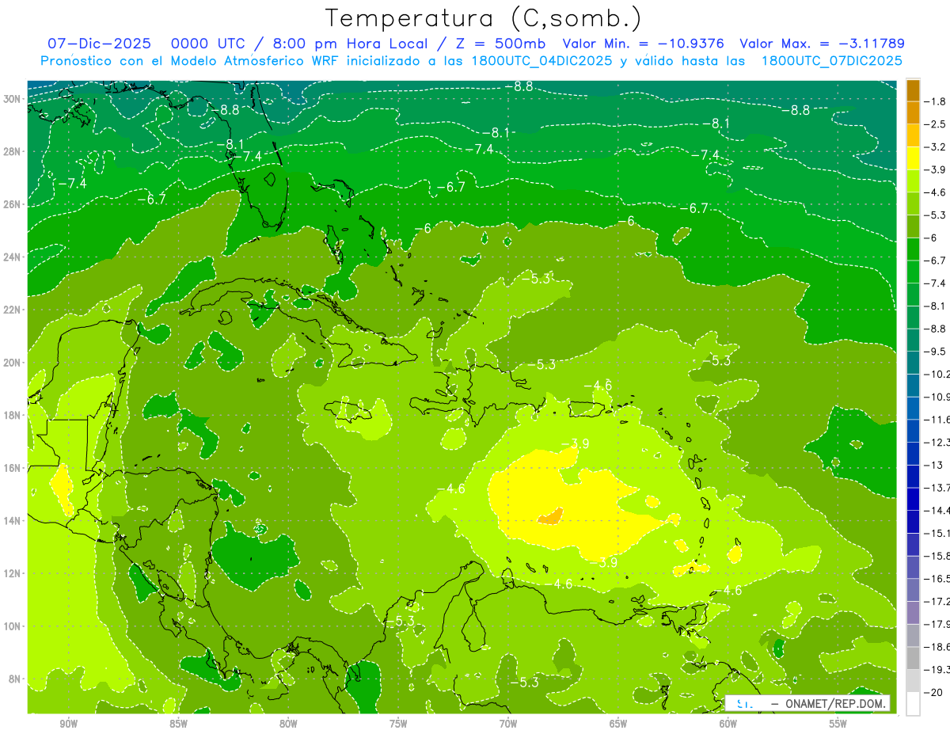This screenshot has width=950, height=734.
Task: Click the '14N' latitude axis label
Action: point(13,520)
